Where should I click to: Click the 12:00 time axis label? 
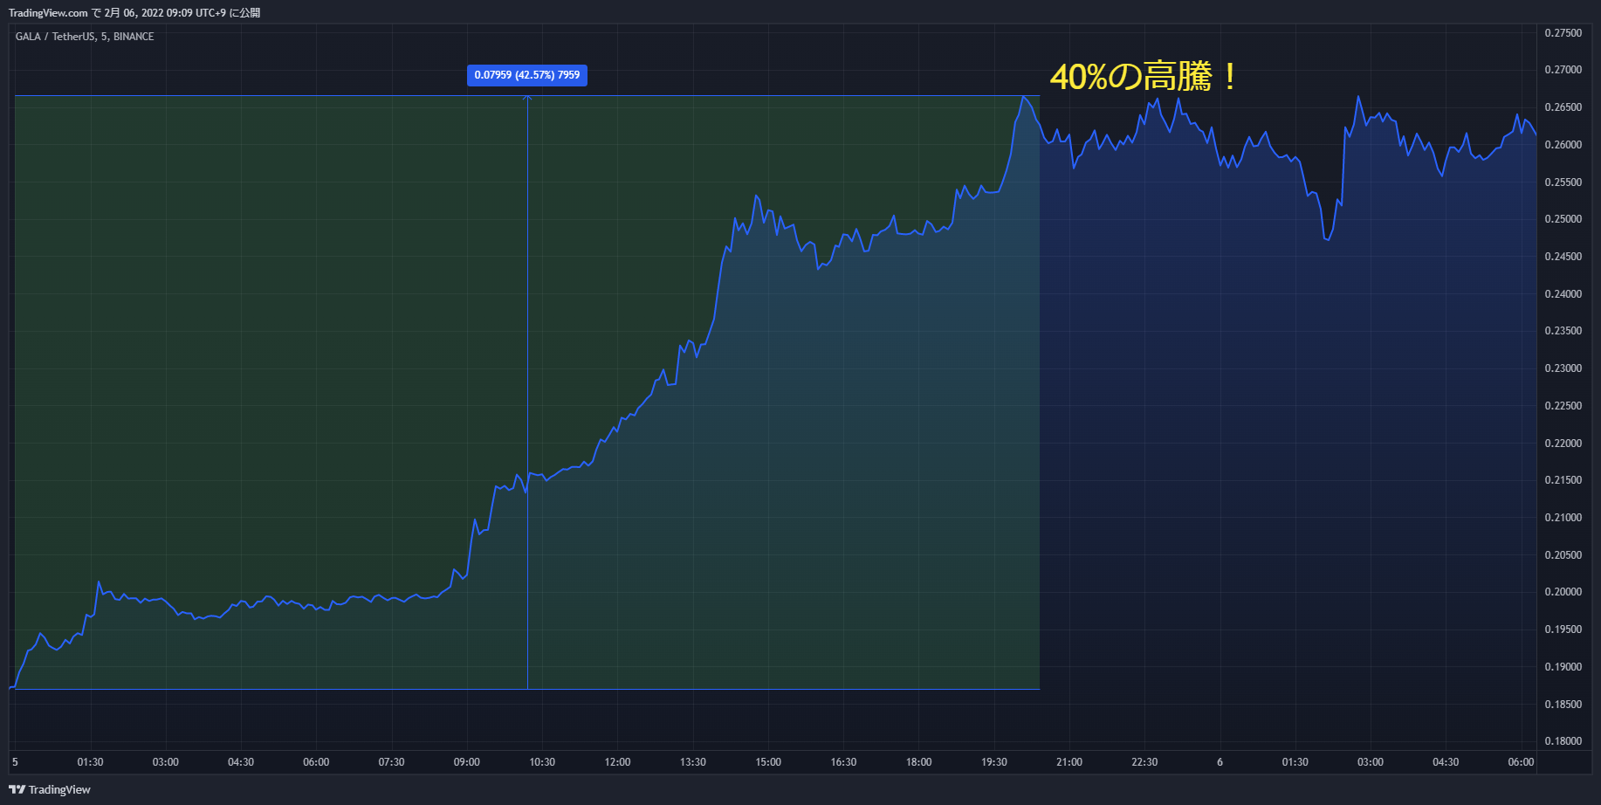(617, 762)
